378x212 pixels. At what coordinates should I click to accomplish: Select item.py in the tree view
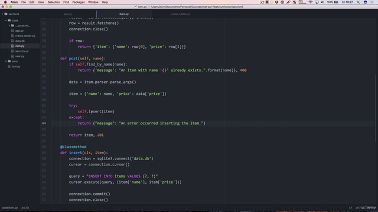point(19,46)
